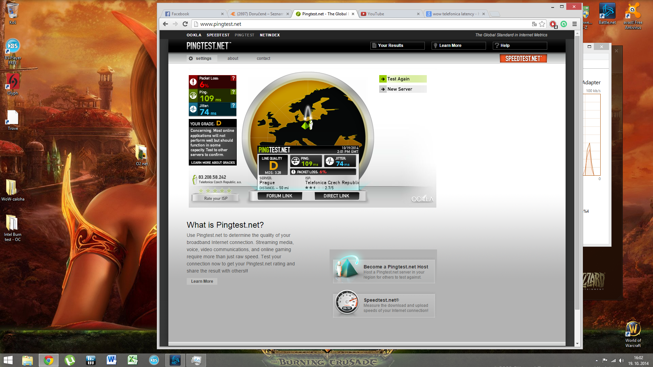Open File Explorer from taskbar

pos(27,360)
